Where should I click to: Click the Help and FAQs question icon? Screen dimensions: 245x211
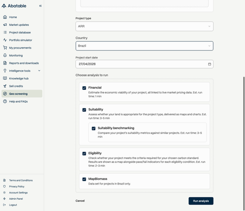[5, 102]
